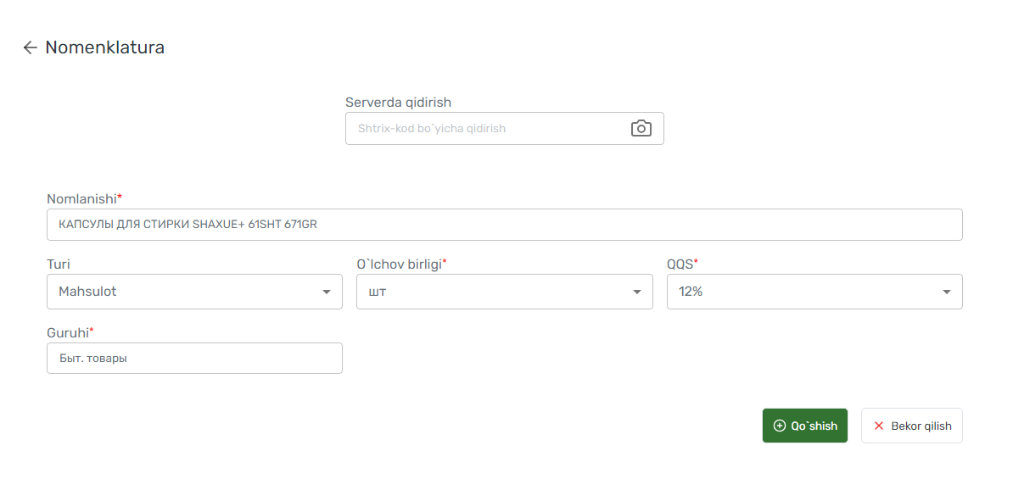Viewport: 1013px width, 490px height.
Task: Open the 12% QQS combo box
Action: click(814, 292)
